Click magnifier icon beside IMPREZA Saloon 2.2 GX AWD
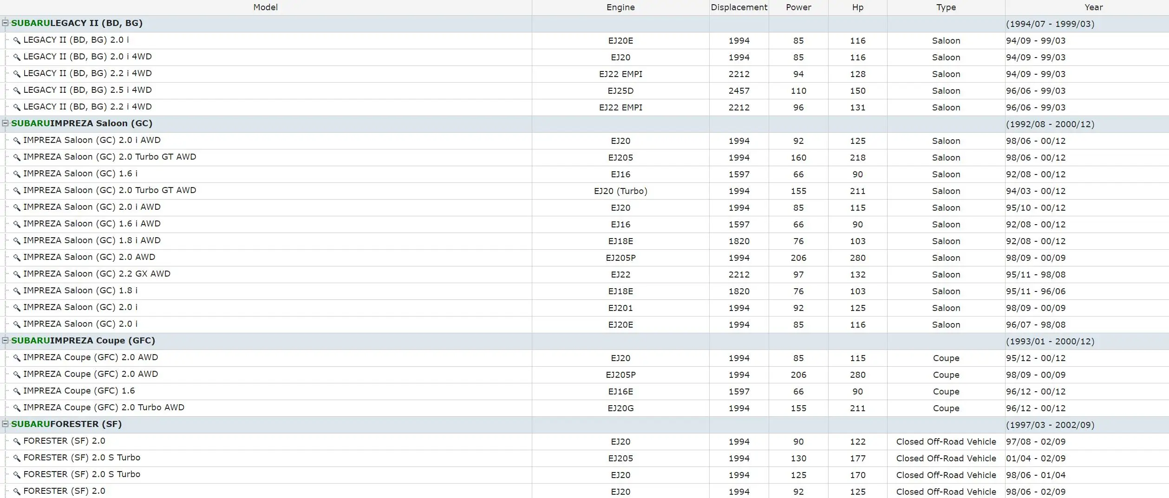 [17, 274]
